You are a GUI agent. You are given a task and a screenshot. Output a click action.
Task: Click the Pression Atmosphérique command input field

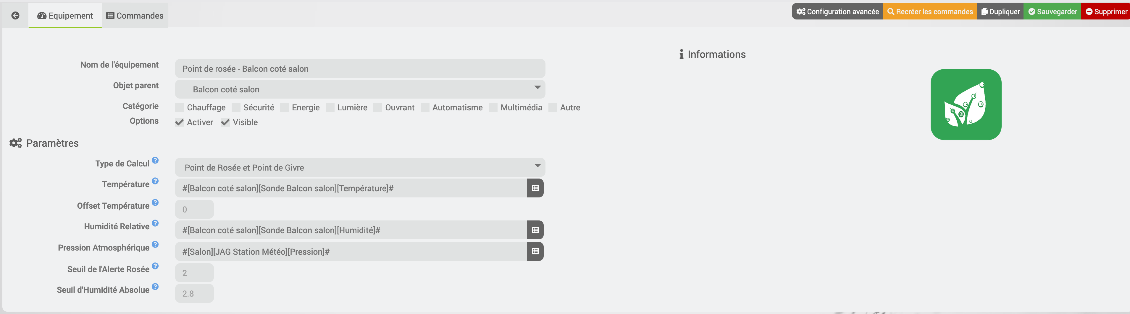(x=351, y=251)
